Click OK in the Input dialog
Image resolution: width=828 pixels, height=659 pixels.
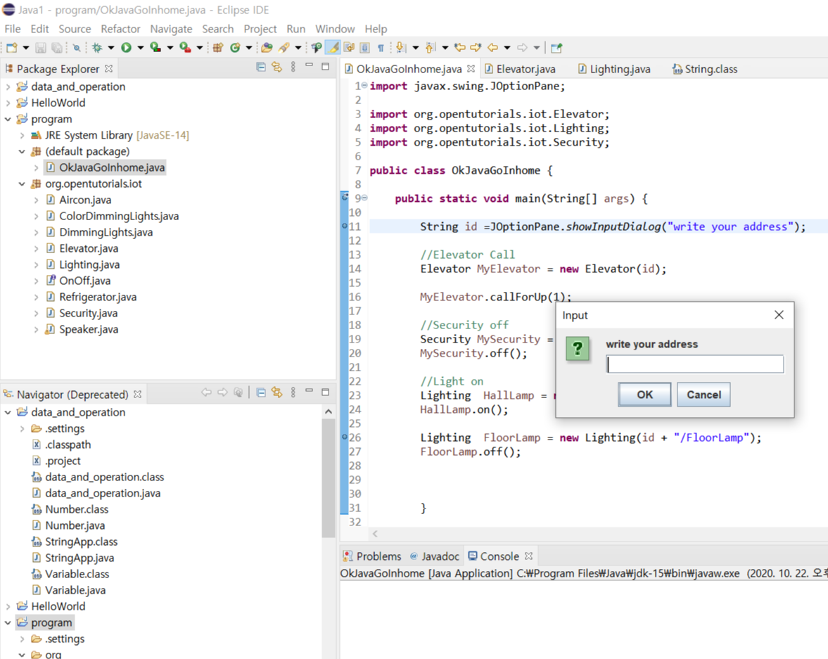[x=644, y=395]
